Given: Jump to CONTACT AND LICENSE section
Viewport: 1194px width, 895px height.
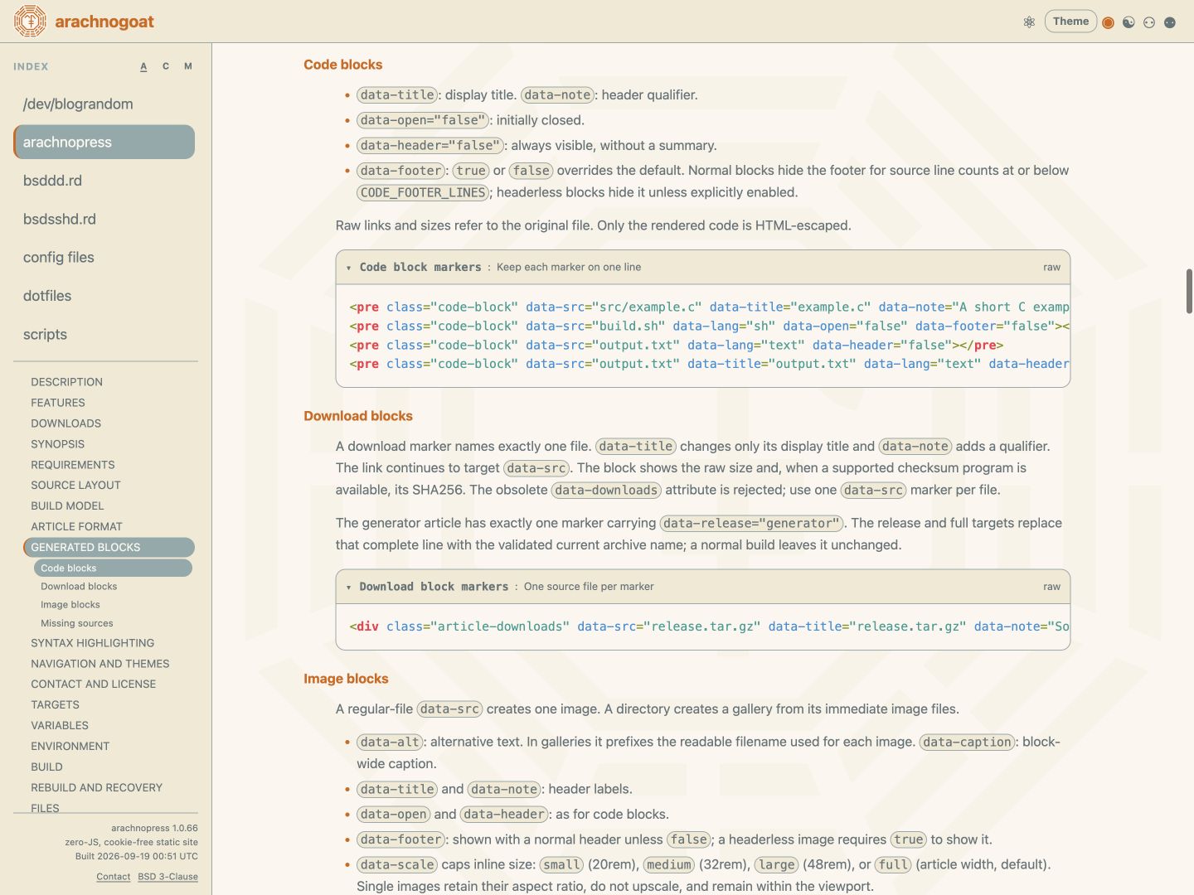Looking at the screenshot, I should (x=94, y=684).
